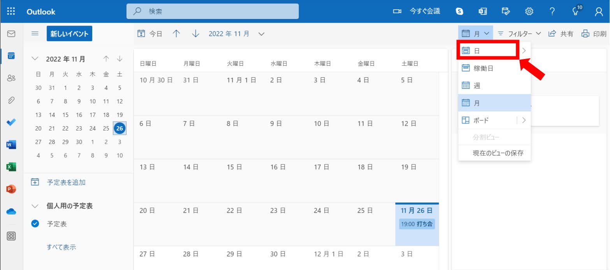Screen dimensions: 610x270
Task: Select Calendar icon in left rail
Action: point(11,56)
